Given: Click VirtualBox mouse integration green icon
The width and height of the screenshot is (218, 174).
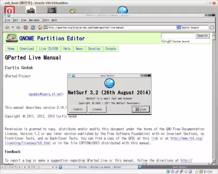Looking at the screenshot, I should (x=201, y=172).
